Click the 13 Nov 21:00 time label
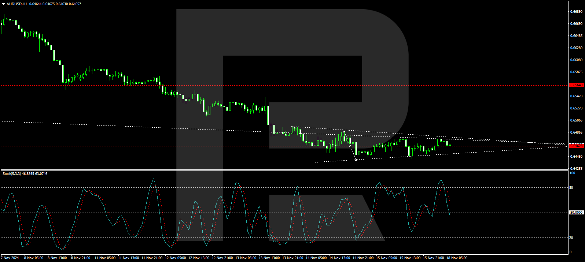Image resolution: width=585 pixels, height=262 pixels. [293, 258]
